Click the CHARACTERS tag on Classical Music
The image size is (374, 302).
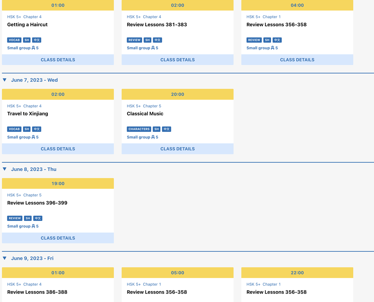(x=139, y=129)
